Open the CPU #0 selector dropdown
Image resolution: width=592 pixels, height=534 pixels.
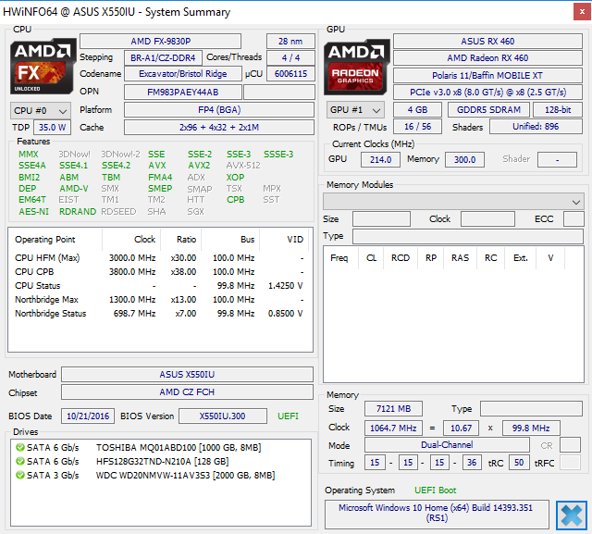point(41,111)
